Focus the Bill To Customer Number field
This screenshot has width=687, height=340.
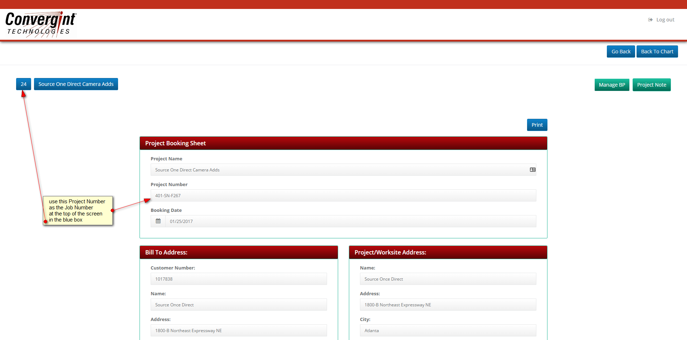pos(239,279)
